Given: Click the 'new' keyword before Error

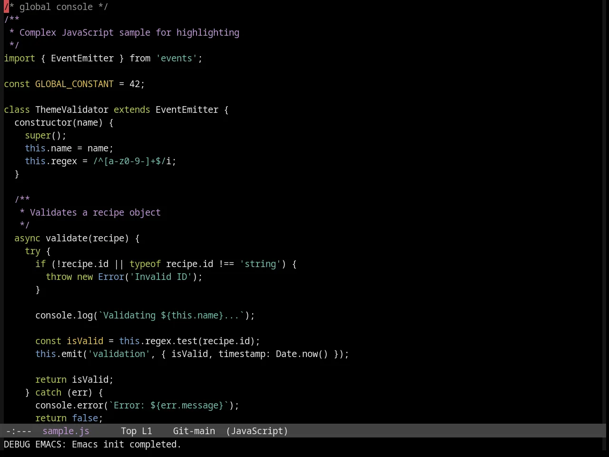Looking at the screenshot, I should (x=85, y=277).
